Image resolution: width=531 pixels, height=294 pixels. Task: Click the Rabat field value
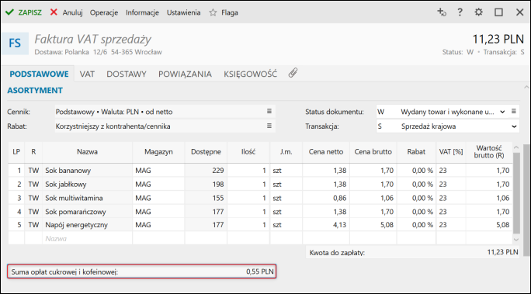tap(165, 126)
